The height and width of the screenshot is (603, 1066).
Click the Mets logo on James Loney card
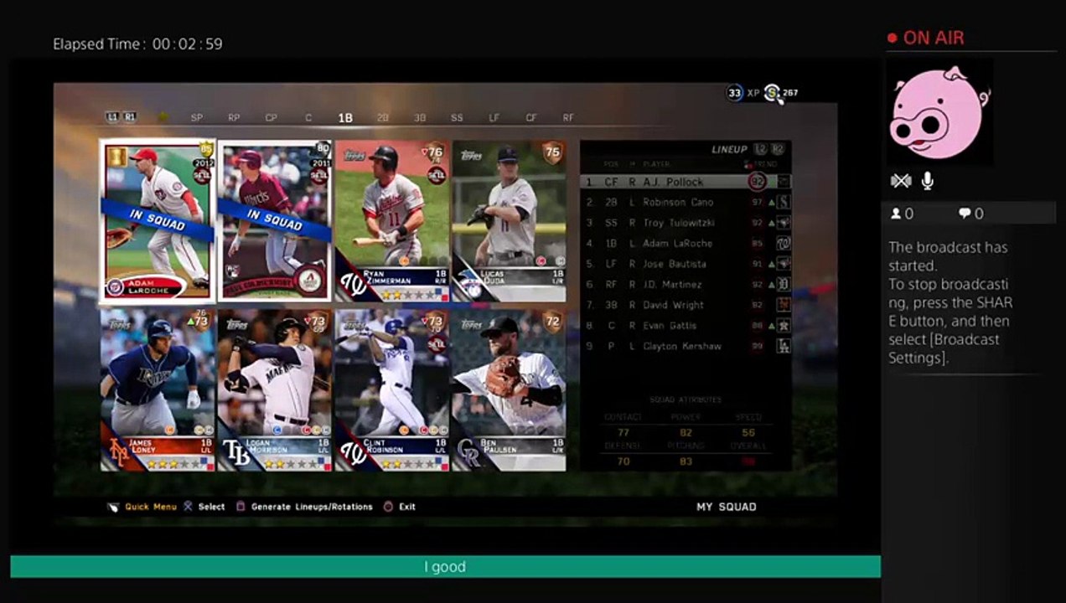pos(119,453)
